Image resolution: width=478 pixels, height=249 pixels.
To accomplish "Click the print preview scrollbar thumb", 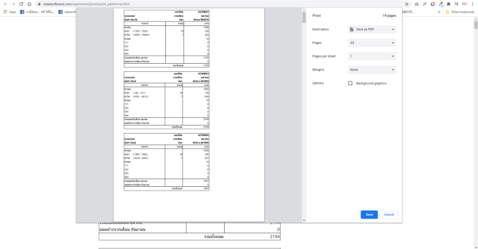I will (x=304, y=17).
